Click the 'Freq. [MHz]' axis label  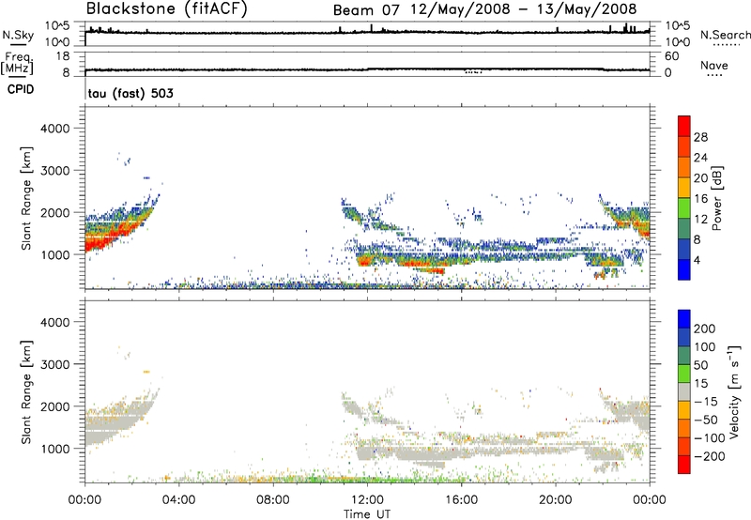(x=17, y=64)
